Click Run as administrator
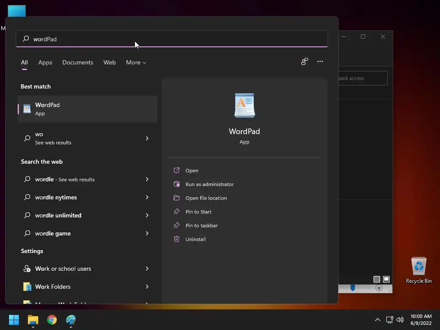Image resolution: width=440 pixels, height=330 pixels. (210, 184)
